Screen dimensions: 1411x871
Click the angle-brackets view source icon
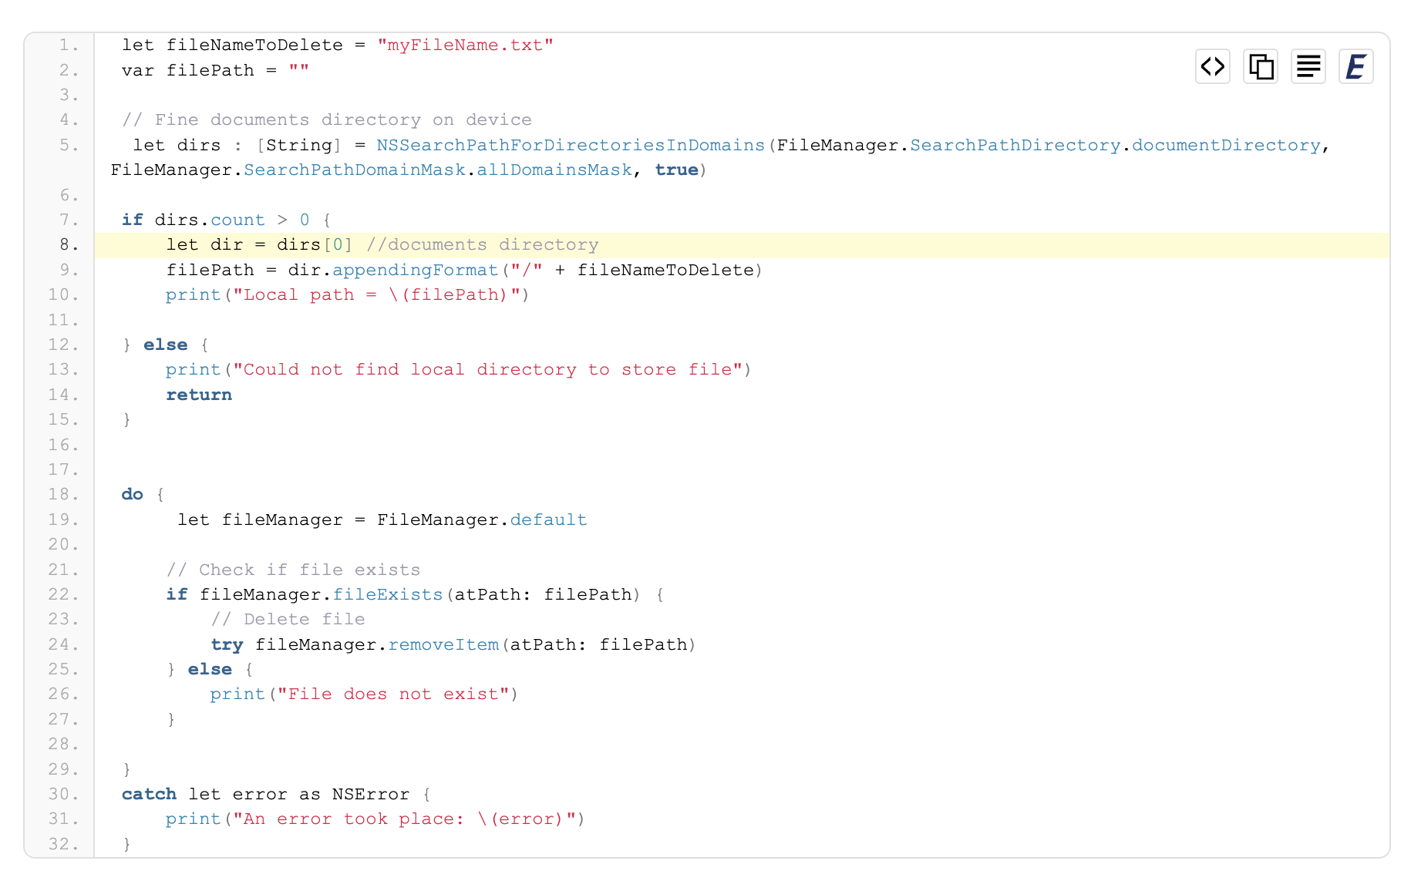pos(1212,66)
